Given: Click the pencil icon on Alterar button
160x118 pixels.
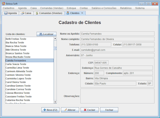Looking at the screenshot, I should tap(66, 110).
